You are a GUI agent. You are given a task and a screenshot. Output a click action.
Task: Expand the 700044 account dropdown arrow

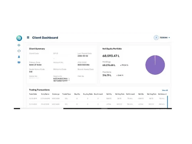point(169,38)
